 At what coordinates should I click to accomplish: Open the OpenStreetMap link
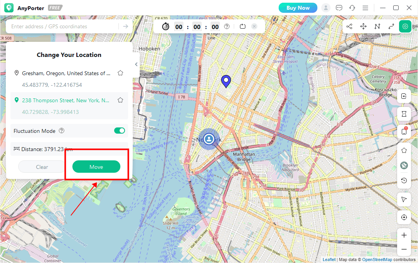(377, 260)
